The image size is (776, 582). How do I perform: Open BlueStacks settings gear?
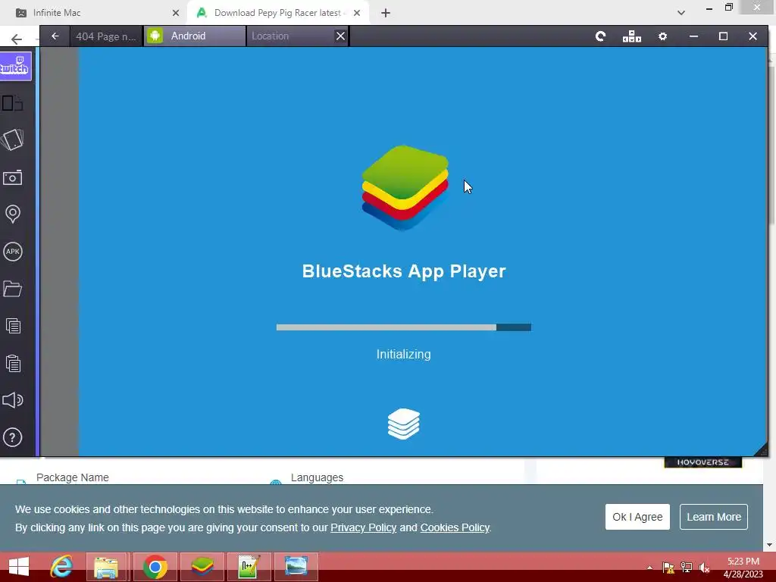(x=662, y=36)
